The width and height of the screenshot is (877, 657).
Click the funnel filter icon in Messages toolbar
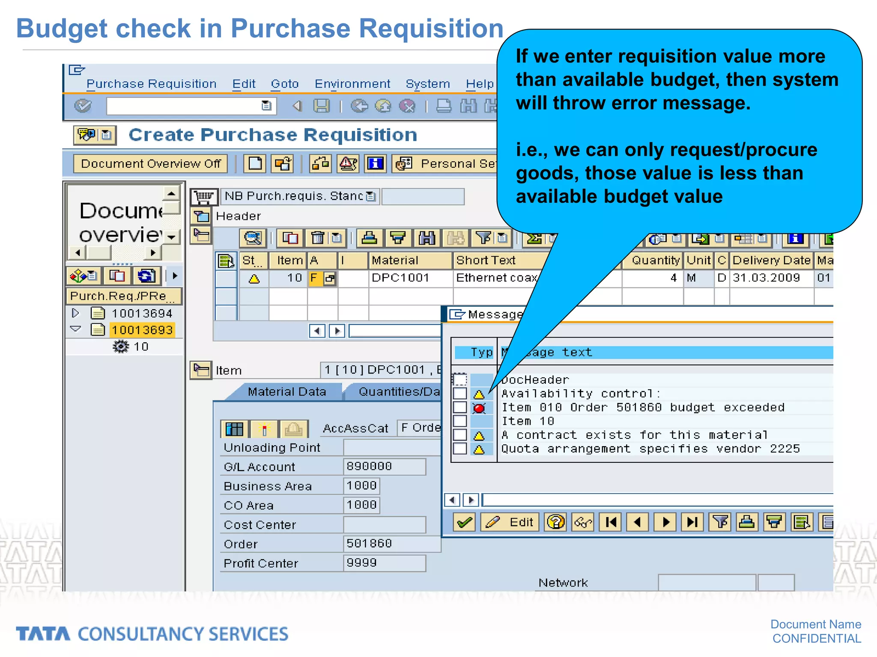(x=720, y=522)
